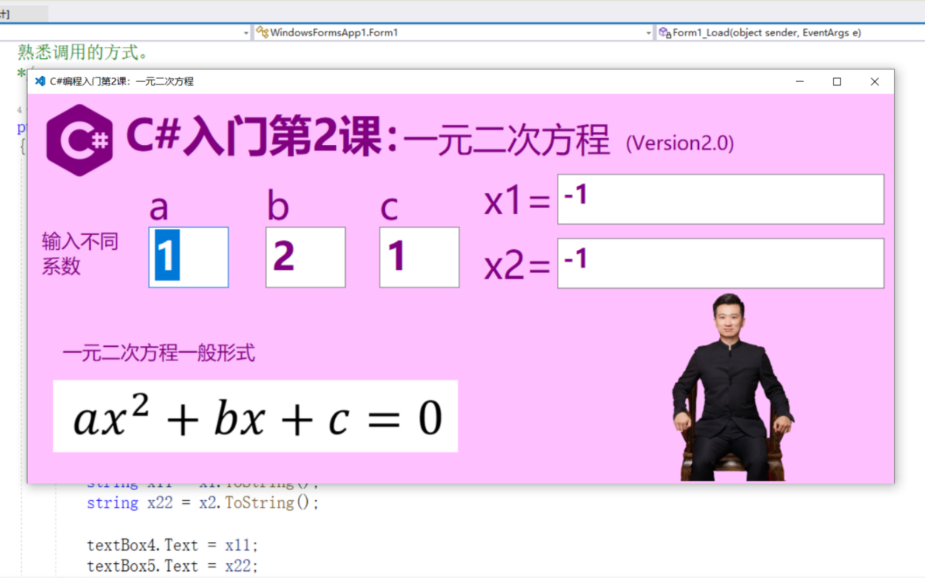The height and width of the screenshot is (578, 925).
Task: Click the label c above third box
Action: (x=389, y=208)
